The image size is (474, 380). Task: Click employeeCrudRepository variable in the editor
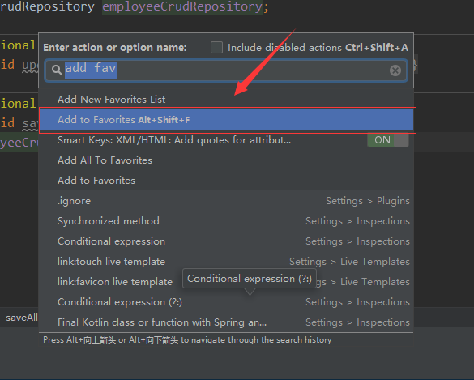click(x=182, y=6)
